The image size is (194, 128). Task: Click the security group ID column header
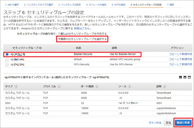pos(27,48)
